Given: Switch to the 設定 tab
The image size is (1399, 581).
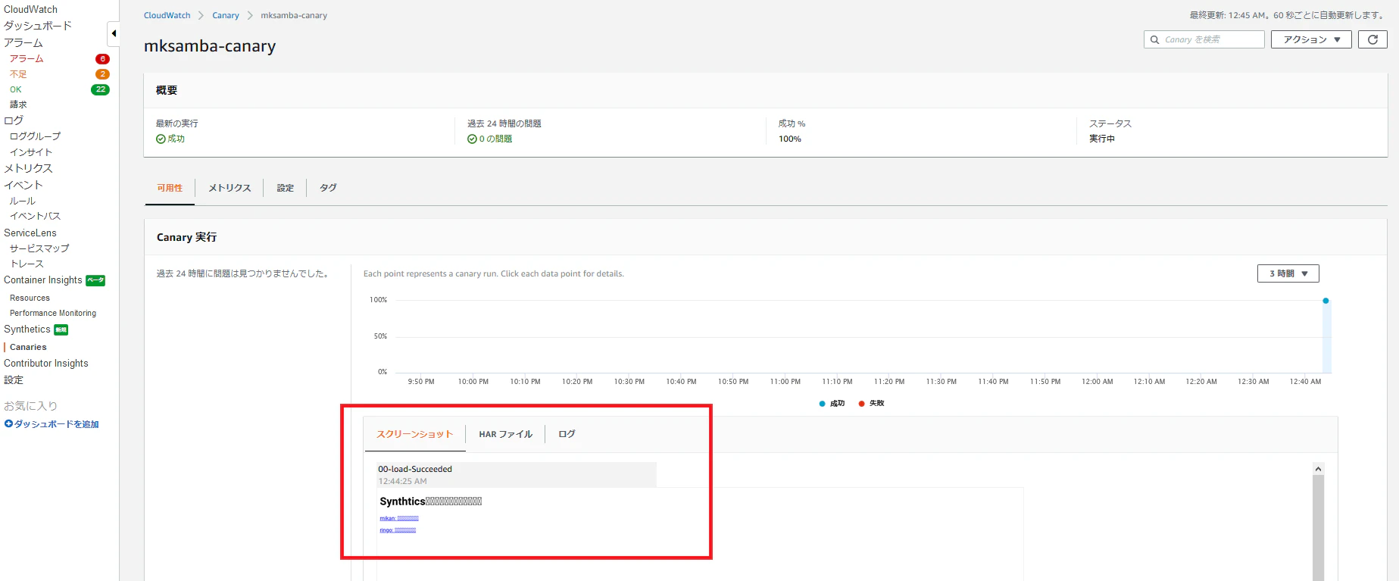Looking at the screenshot, I should tap(285, 188).
